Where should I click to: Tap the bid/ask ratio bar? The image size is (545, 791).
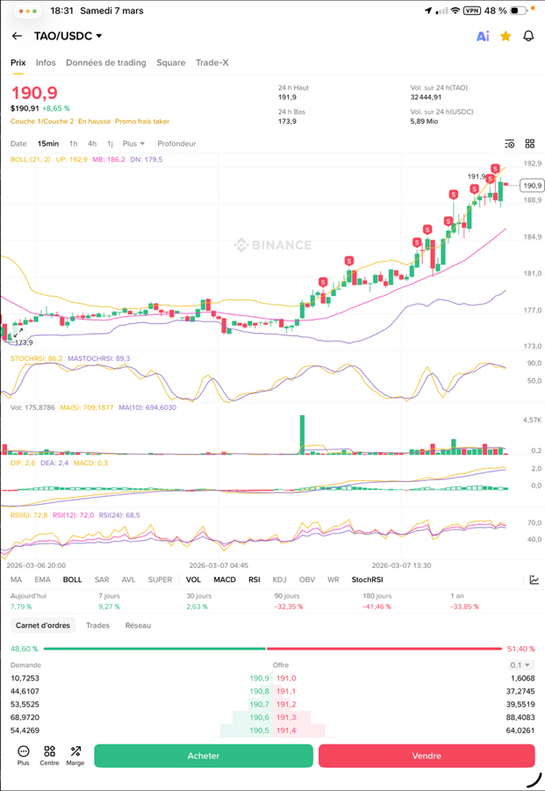(x=273, y=649)
